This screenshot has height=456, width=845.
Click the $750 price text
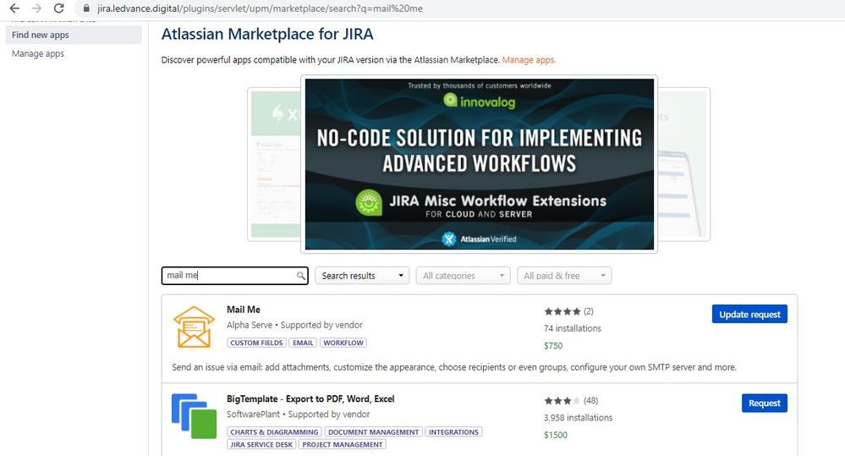tap(553, 345)
